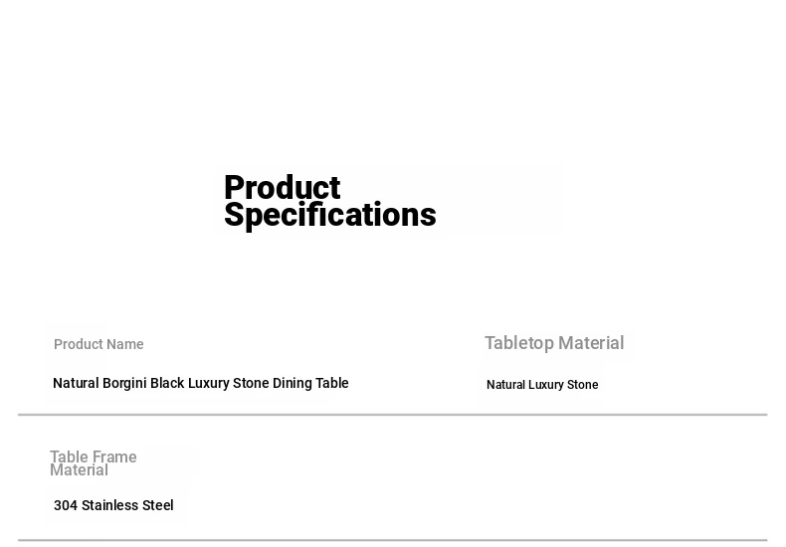Click the divider line below 304 Stainless Steel
Viewport: 786px width, 547px height.
click(x=392, y=540)
